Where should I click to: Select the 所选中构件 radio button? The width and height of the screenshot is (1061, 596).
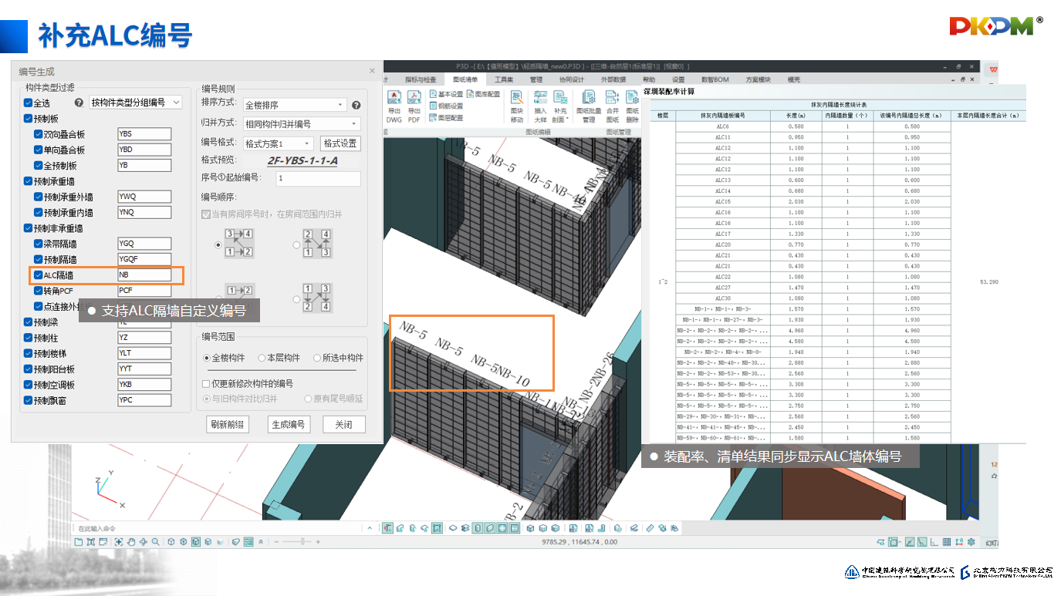[x=317, y=358]
